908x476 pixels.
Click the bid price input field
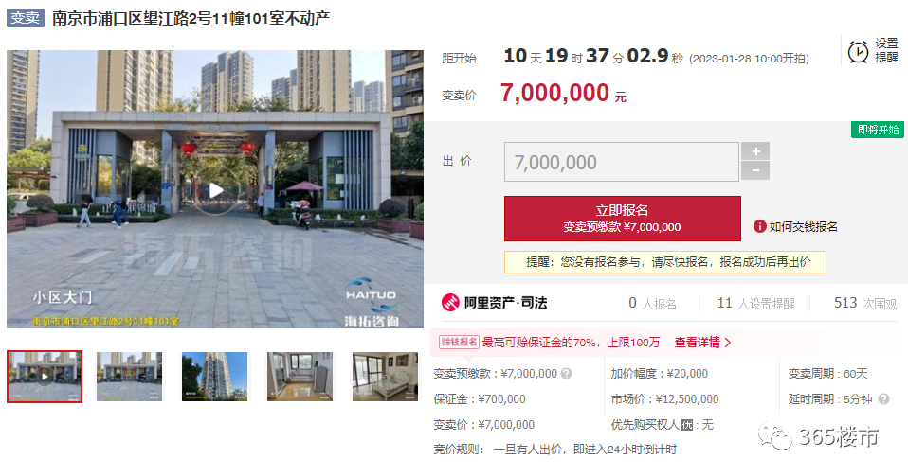[x=622, y=162]
